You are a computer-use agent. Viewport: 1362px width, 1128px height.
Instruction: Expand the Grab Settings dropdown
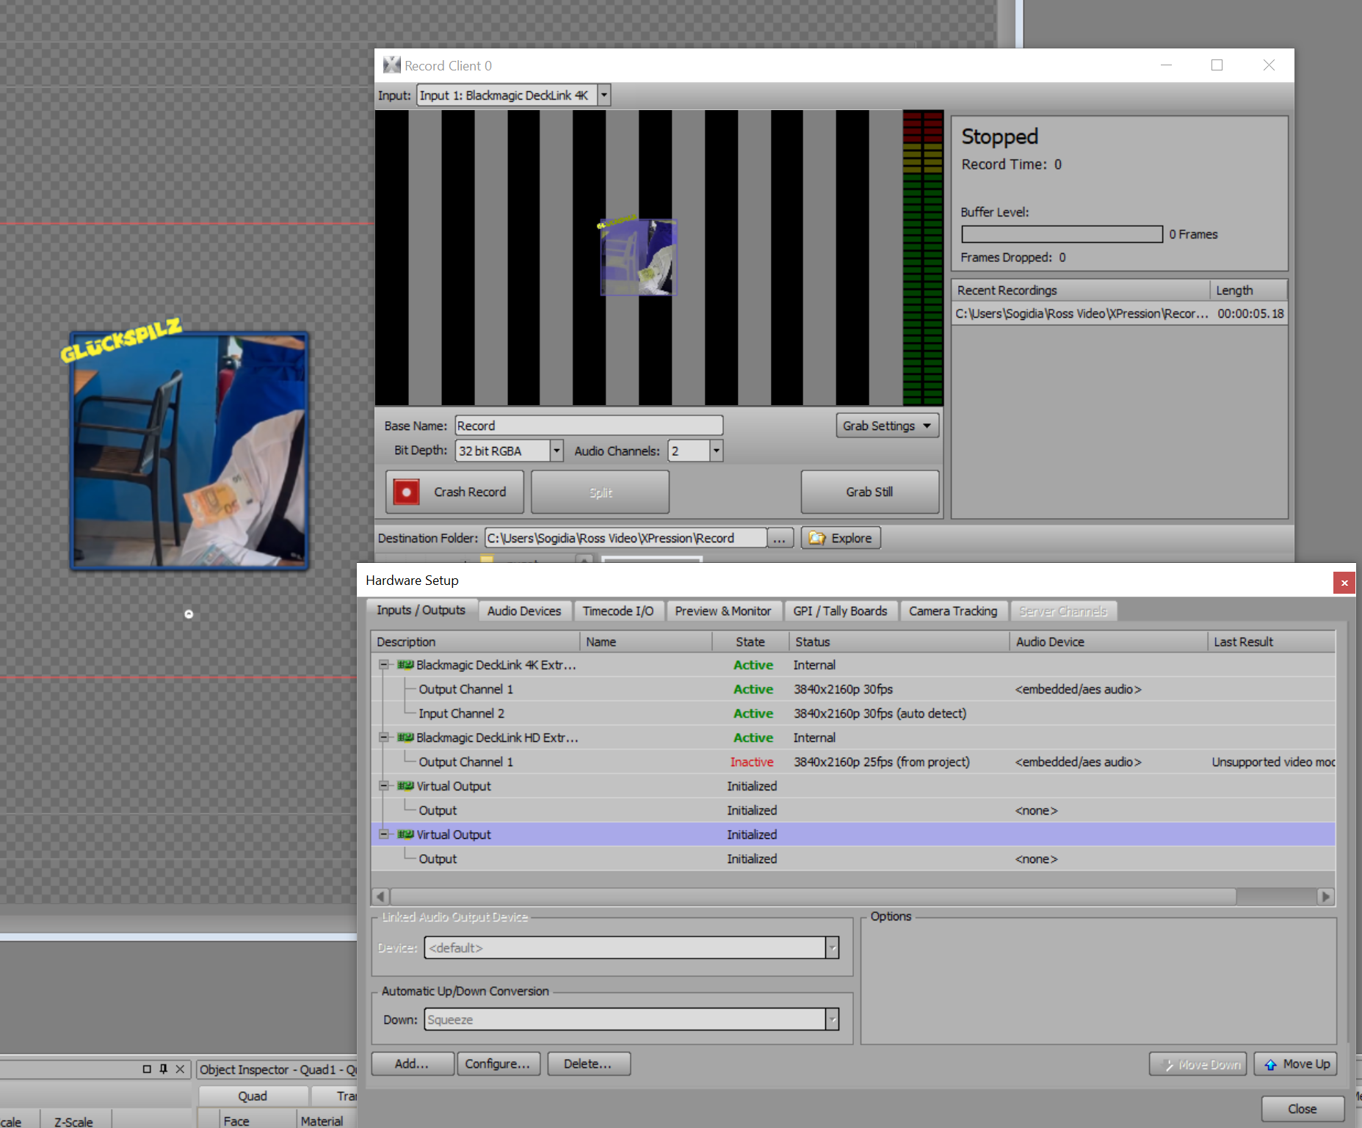pyautogui.click(x=887, y=426)
